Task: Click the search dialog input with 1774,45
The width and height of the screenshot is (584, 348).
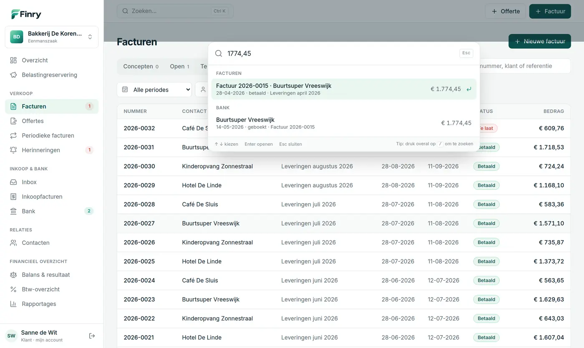Action: [340, 53]
